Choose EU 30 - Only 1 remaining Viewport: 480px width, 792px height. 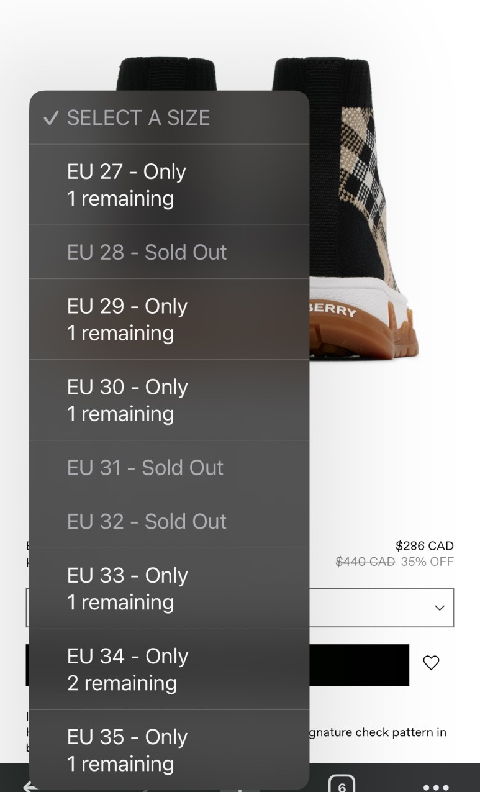169,400
